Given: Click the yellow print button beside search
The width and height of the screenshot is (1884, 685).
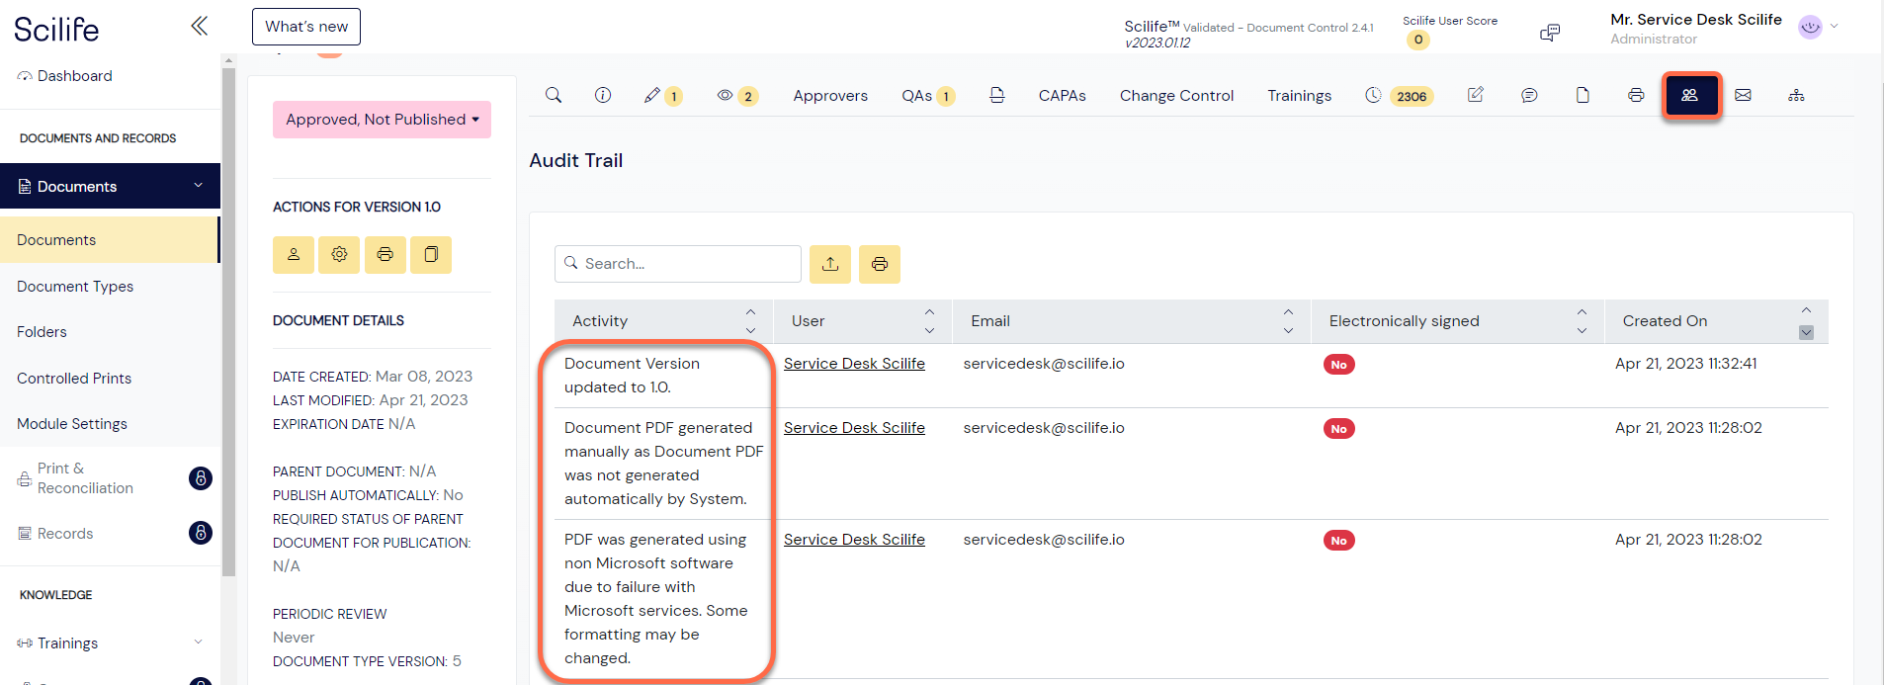Looking at the screenshot, I should (x=880, y=264).
